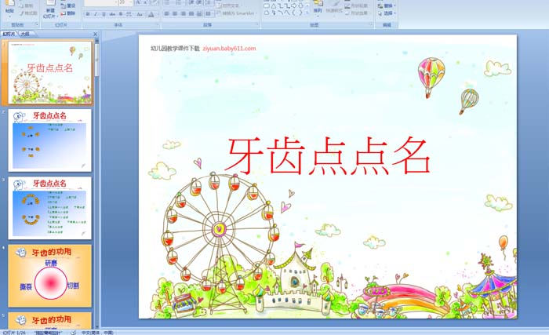Viewport: 549px width, 335px height.
Task: Align text to the right
Action: [x=183, y=13]
